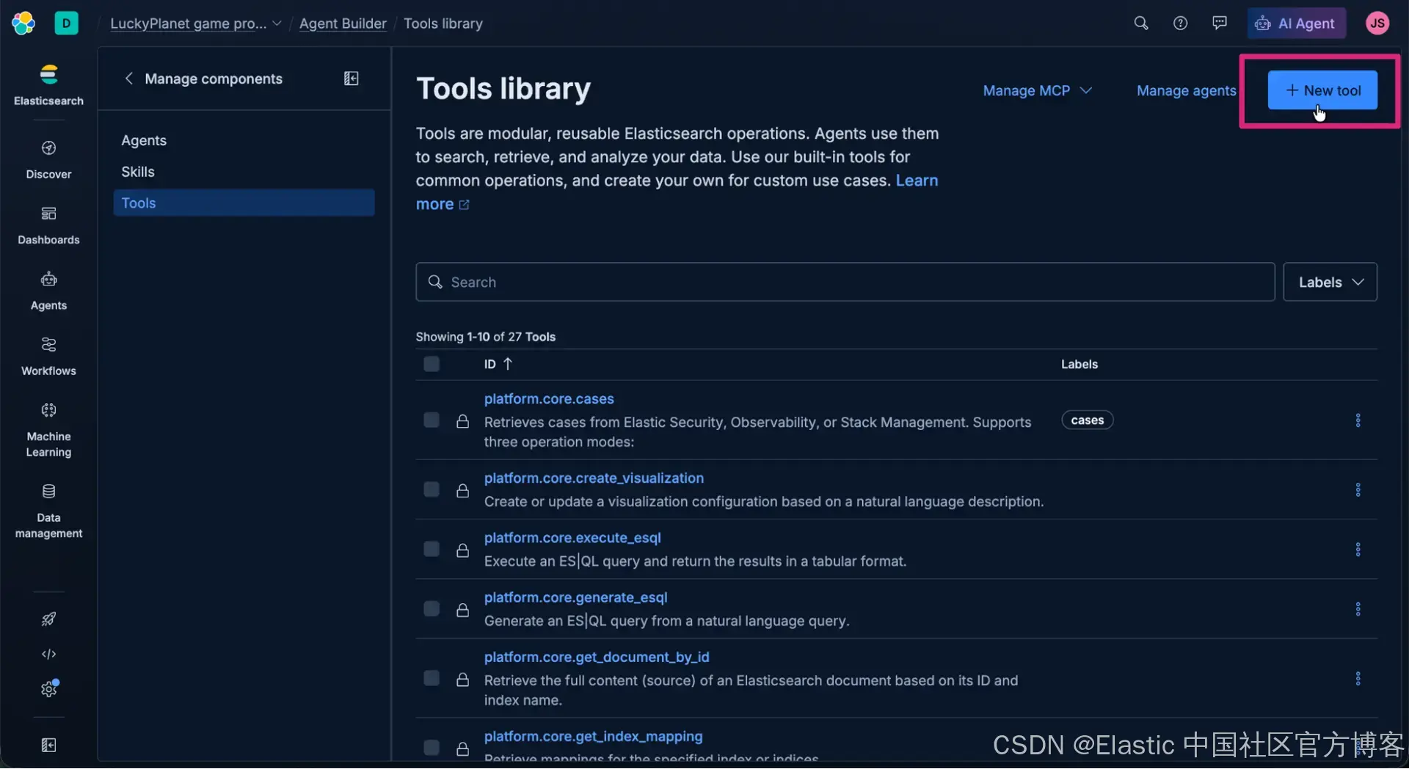1409x769 pixels.
Task: Open platform.core.generate_esql tool
Action: (575, 597)
